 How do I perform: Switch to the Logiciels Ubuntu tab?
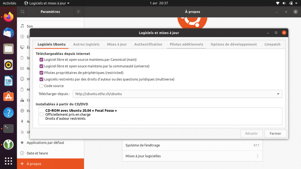52,44
